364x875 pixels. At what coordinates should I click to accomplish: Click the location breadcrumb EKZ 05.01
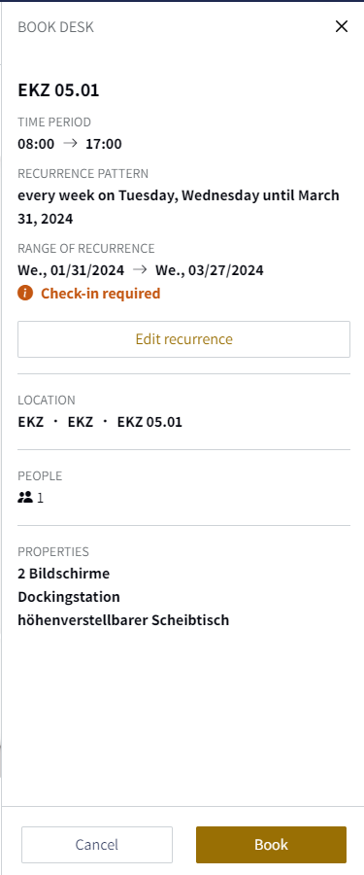[x=149, y=422]
